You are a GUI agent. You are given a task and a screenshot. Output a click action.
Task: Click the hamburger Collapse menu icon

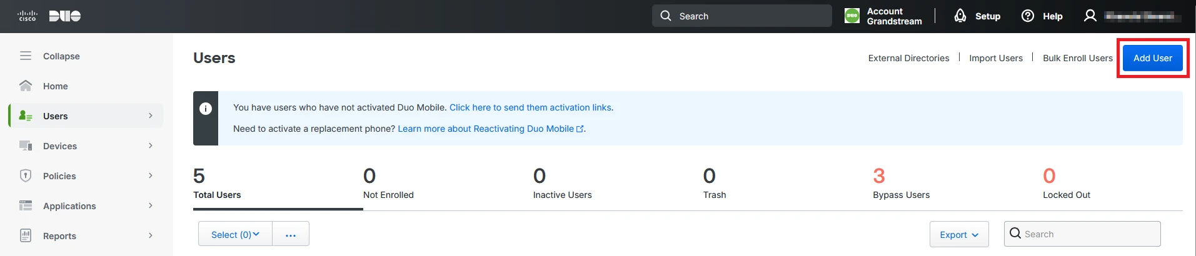click(x=26, y=56)
